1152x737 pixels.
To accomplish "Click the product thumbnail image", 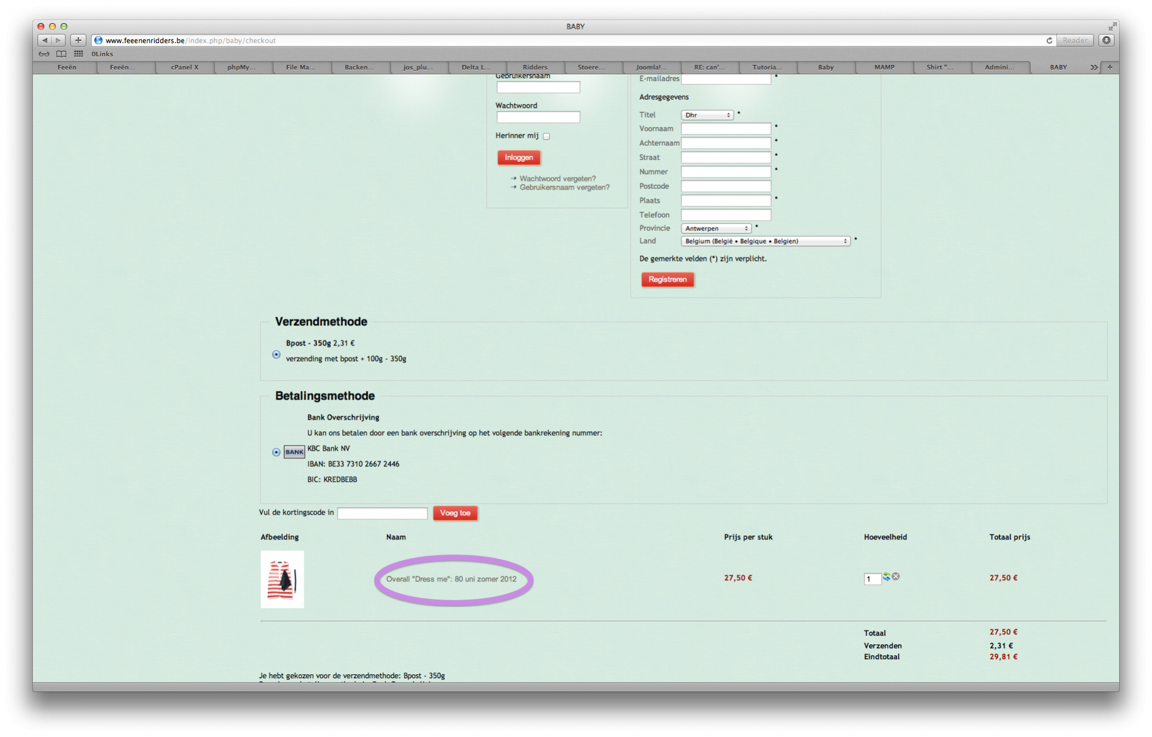I will 282,579.
